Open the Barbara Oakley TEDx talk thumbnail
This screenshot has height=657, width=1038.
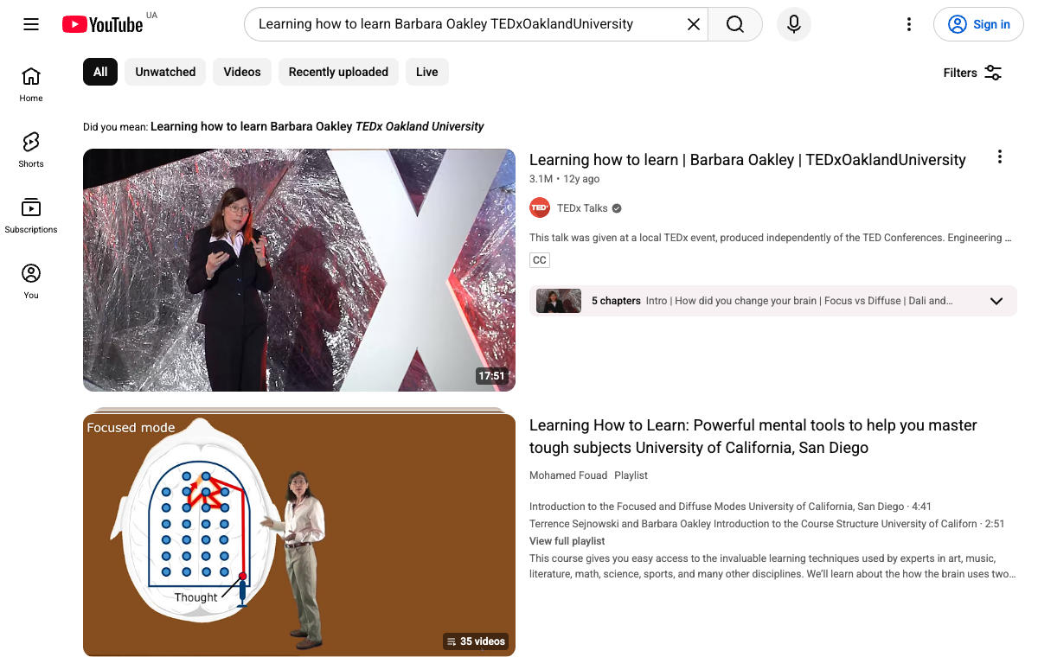click(x=299, y=270)
